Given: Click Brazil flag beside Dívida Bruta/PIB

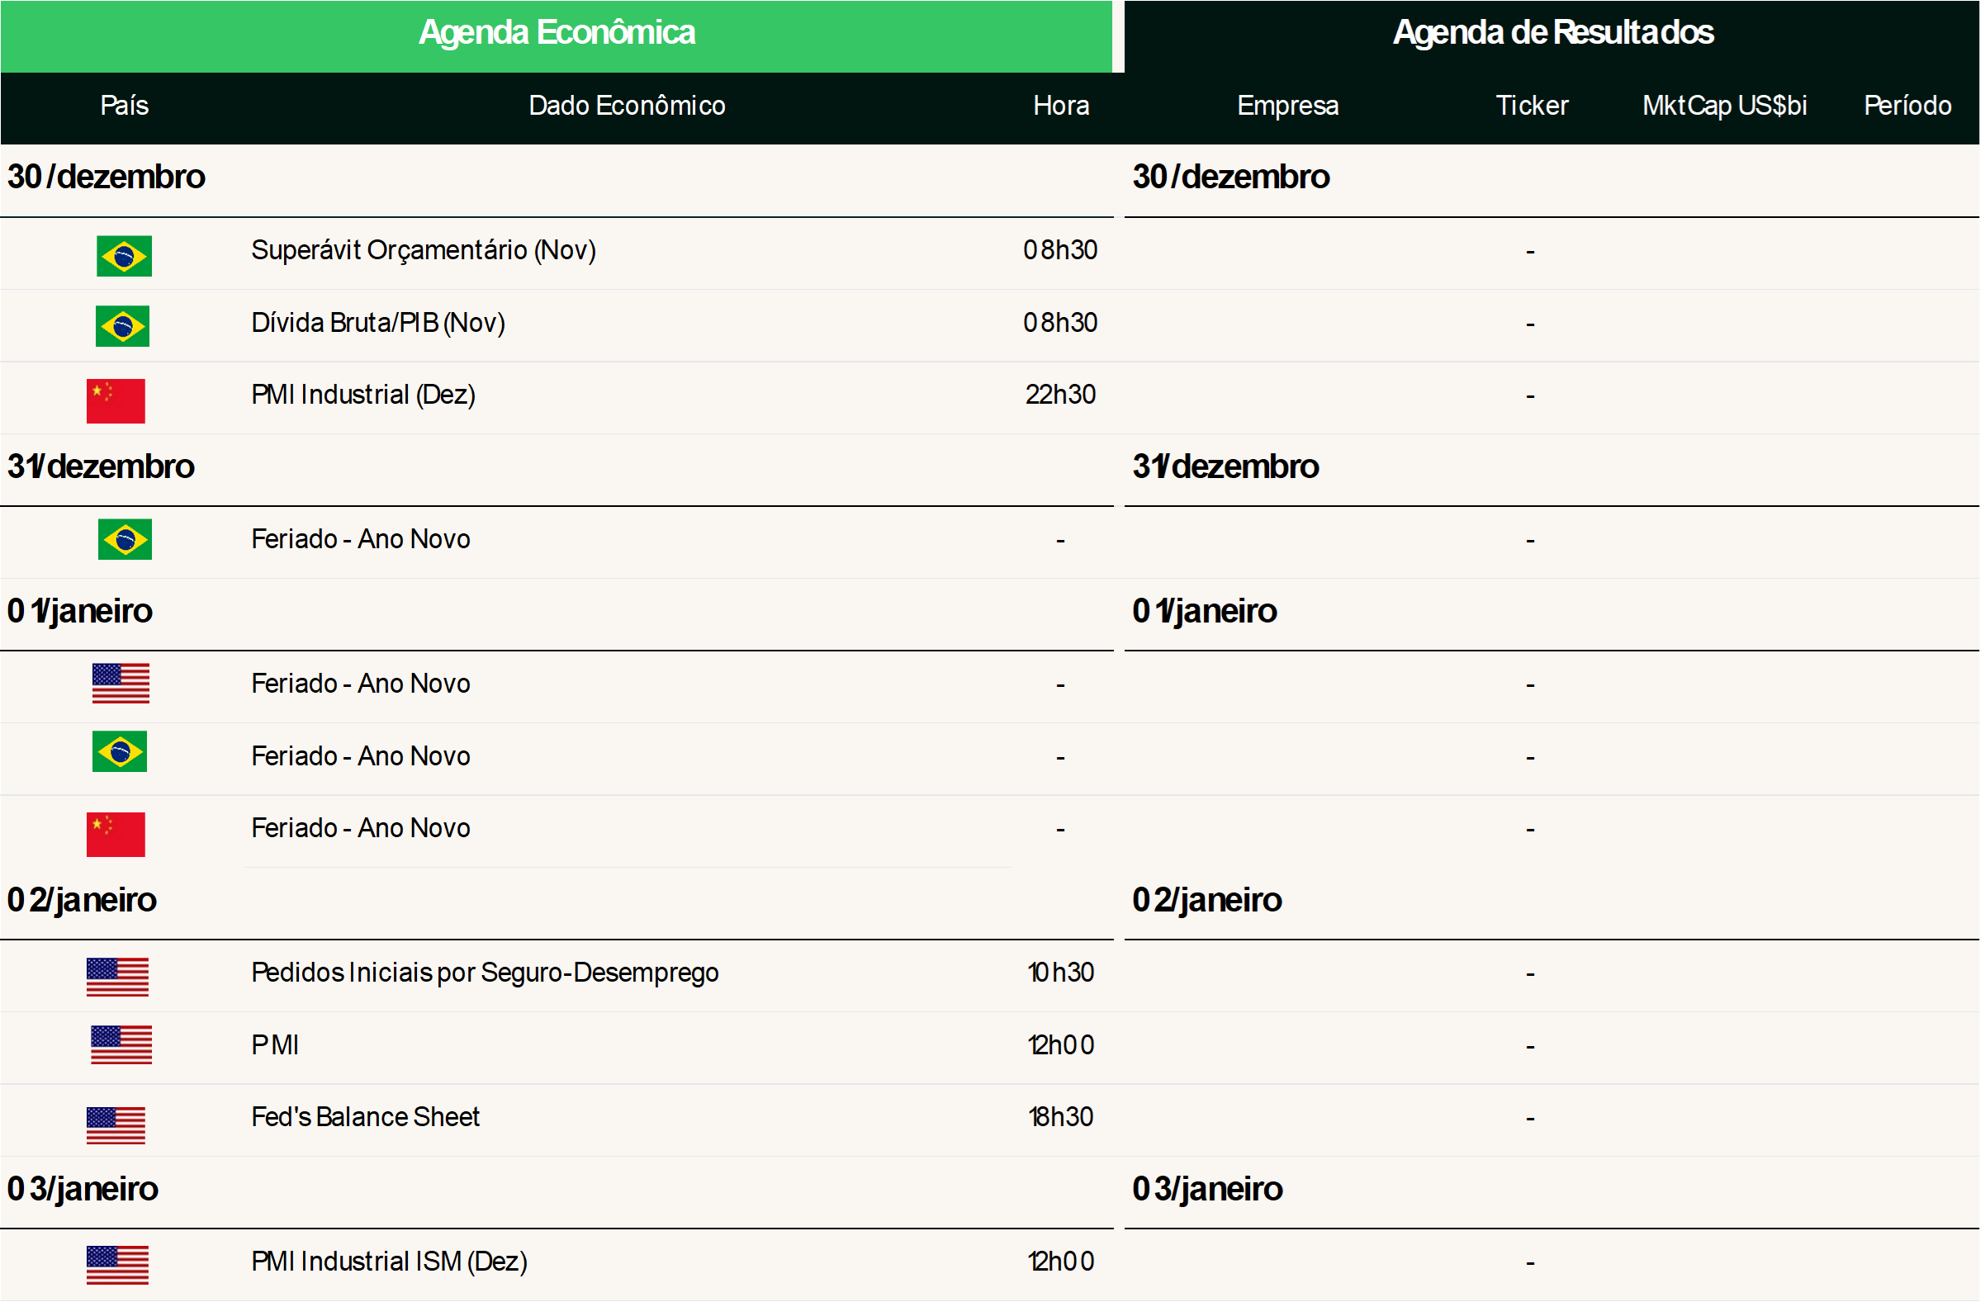Looking at the screenshot, I should (x=122, y=325).
